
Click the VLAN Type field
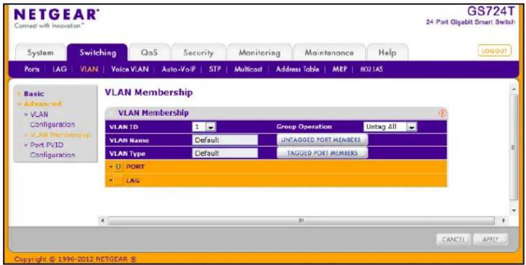[225, 153]
